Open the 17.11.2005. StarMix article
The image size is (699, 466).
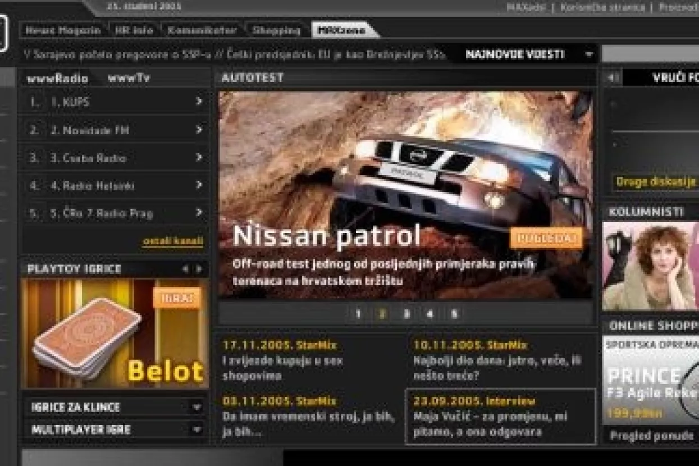point(284,360)
